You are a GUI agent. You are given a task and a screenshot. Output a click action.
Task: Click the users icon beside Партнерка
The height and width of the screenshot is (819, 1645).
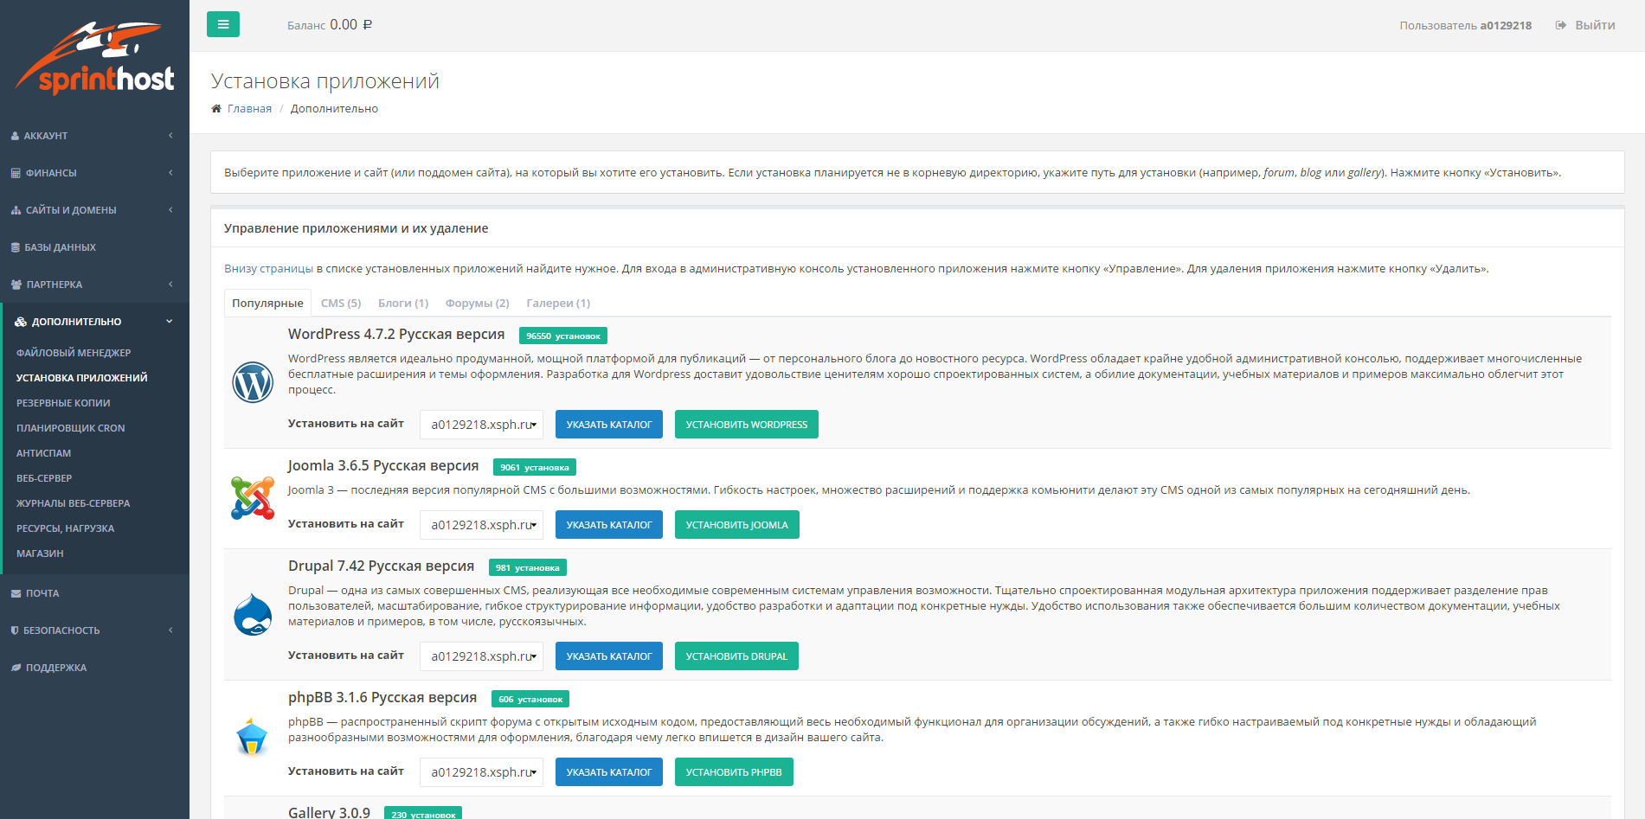(16, 285)
